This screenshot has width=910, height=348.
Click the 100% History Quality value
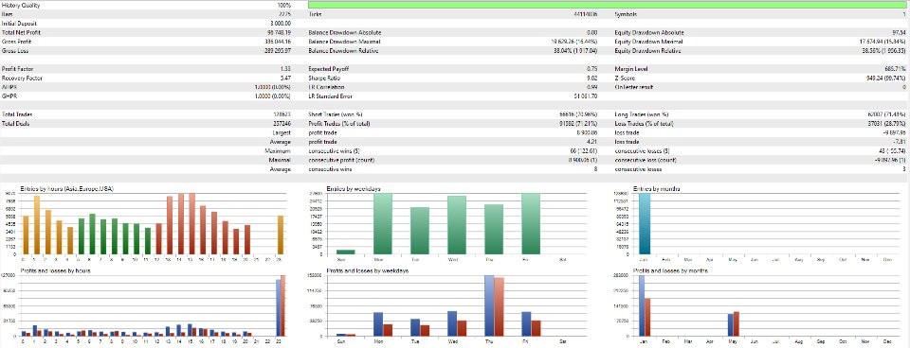283,5
